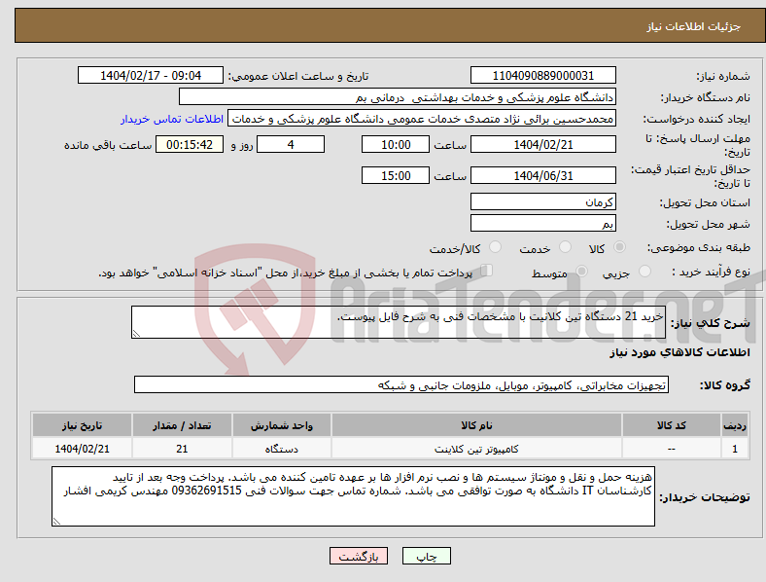The image size is (766, 582).
Task: Toggle the اسناد خزانه اسلامی payment checkbox
Action: point(487,271)
